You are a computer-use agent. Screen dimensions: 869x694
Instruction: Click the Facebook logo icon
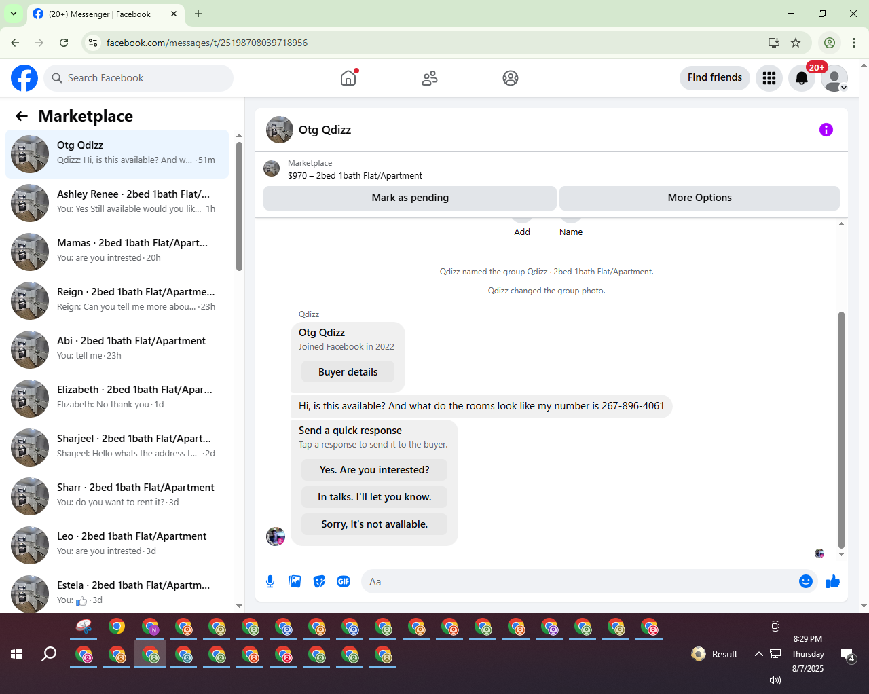[x=24, y=78]
